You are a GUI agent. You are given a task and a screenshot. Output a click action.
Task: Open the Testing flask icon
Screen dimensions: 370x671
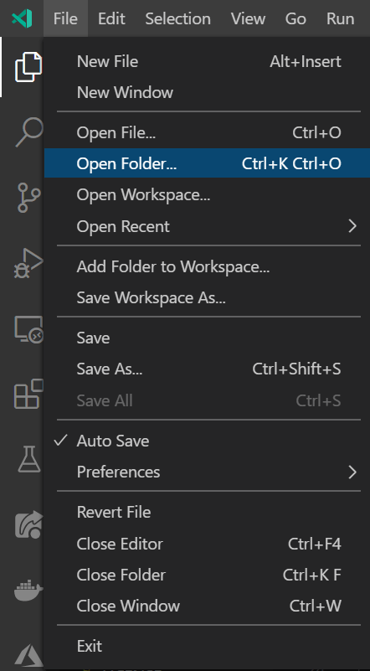[x=29, y=459]
